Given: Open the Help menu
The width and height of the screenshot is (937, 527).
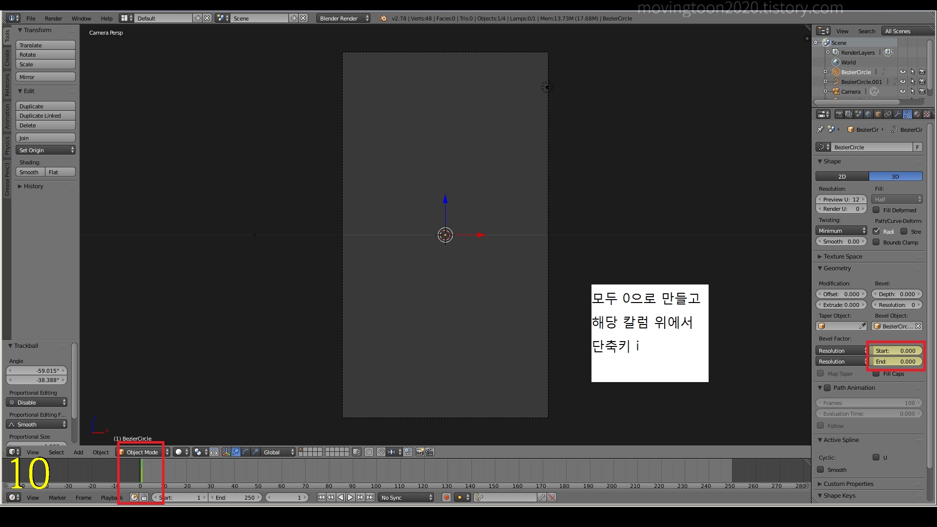Looking at the screenshot, I should [106, 18].
